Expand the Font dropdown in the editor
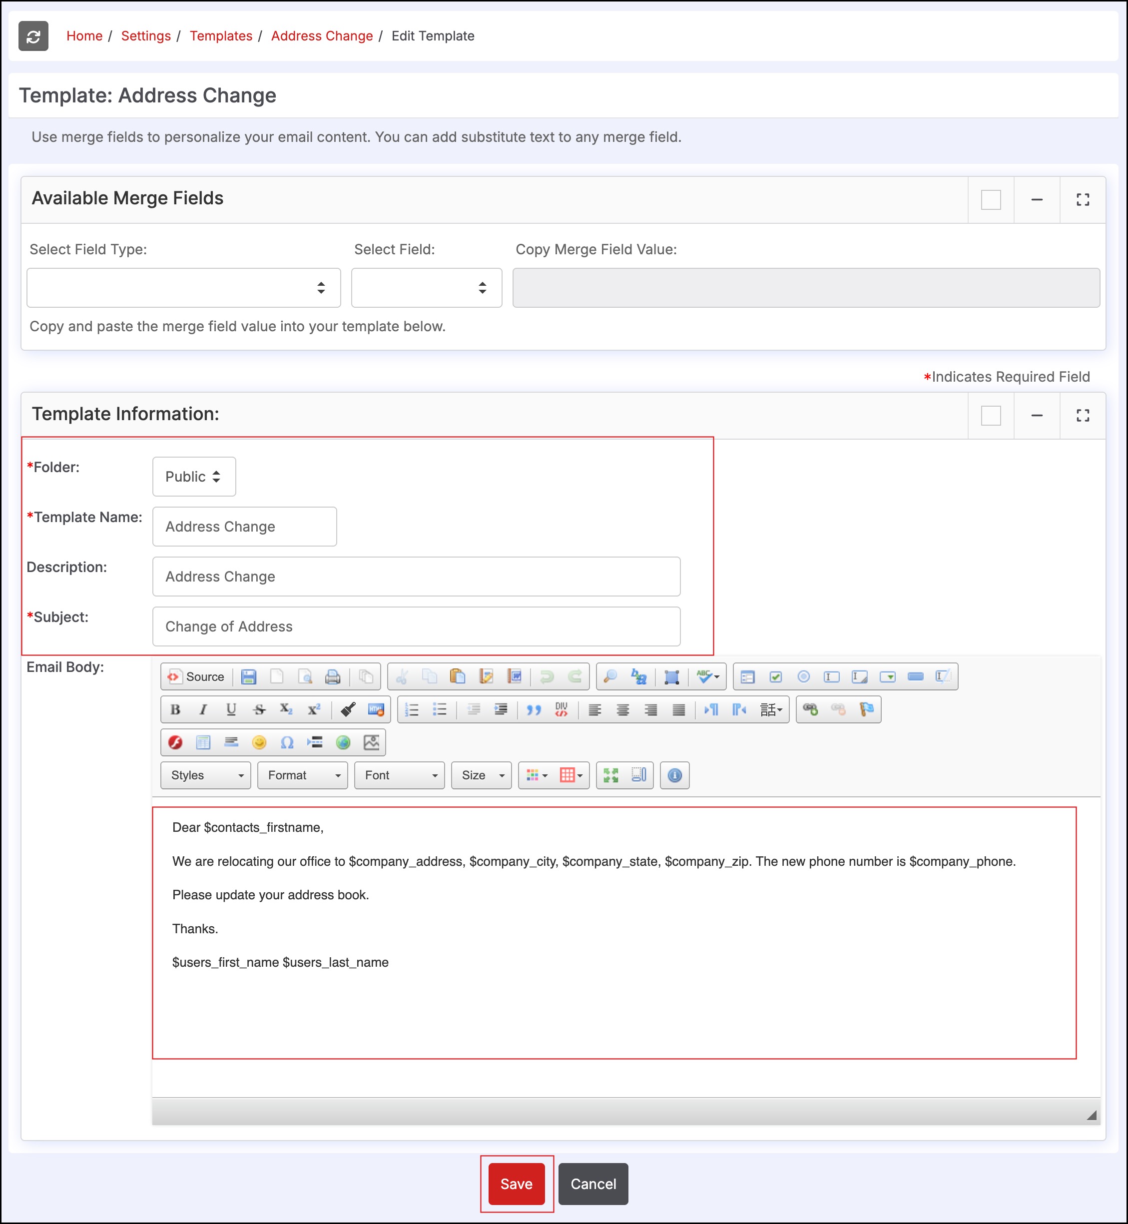The height and width of the screenshot is (1224, 1128). click(399, 775)
